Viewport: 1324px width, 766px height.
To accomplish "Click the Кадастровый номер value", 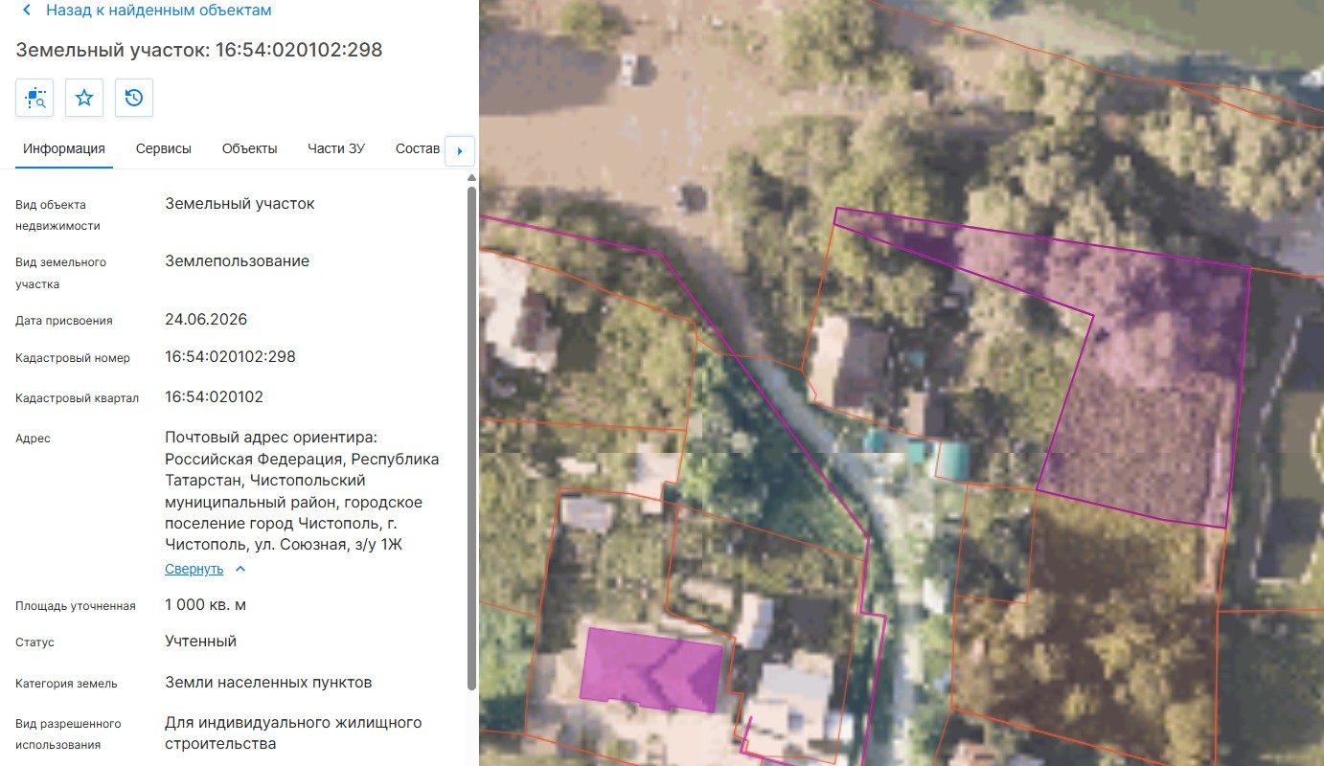I will 230,357.
